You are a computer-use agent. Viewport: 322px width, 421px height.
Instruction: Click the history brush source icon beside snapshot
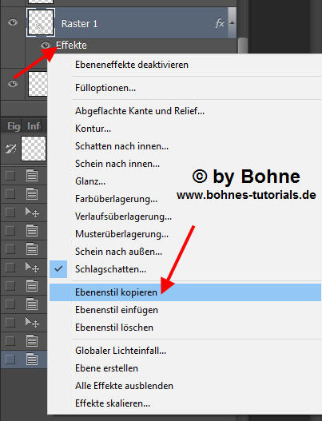11,149
